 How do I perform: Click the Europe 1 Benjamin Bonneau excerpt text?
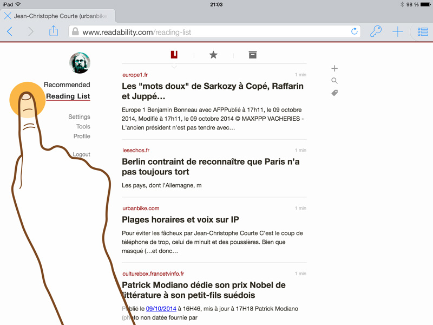[x=213, y=119]
